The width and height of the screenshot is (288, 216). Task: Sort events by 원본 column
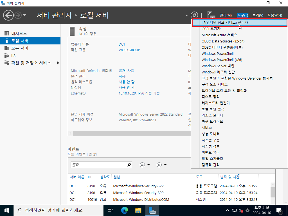pyautogui.click(x=117, y=177)
